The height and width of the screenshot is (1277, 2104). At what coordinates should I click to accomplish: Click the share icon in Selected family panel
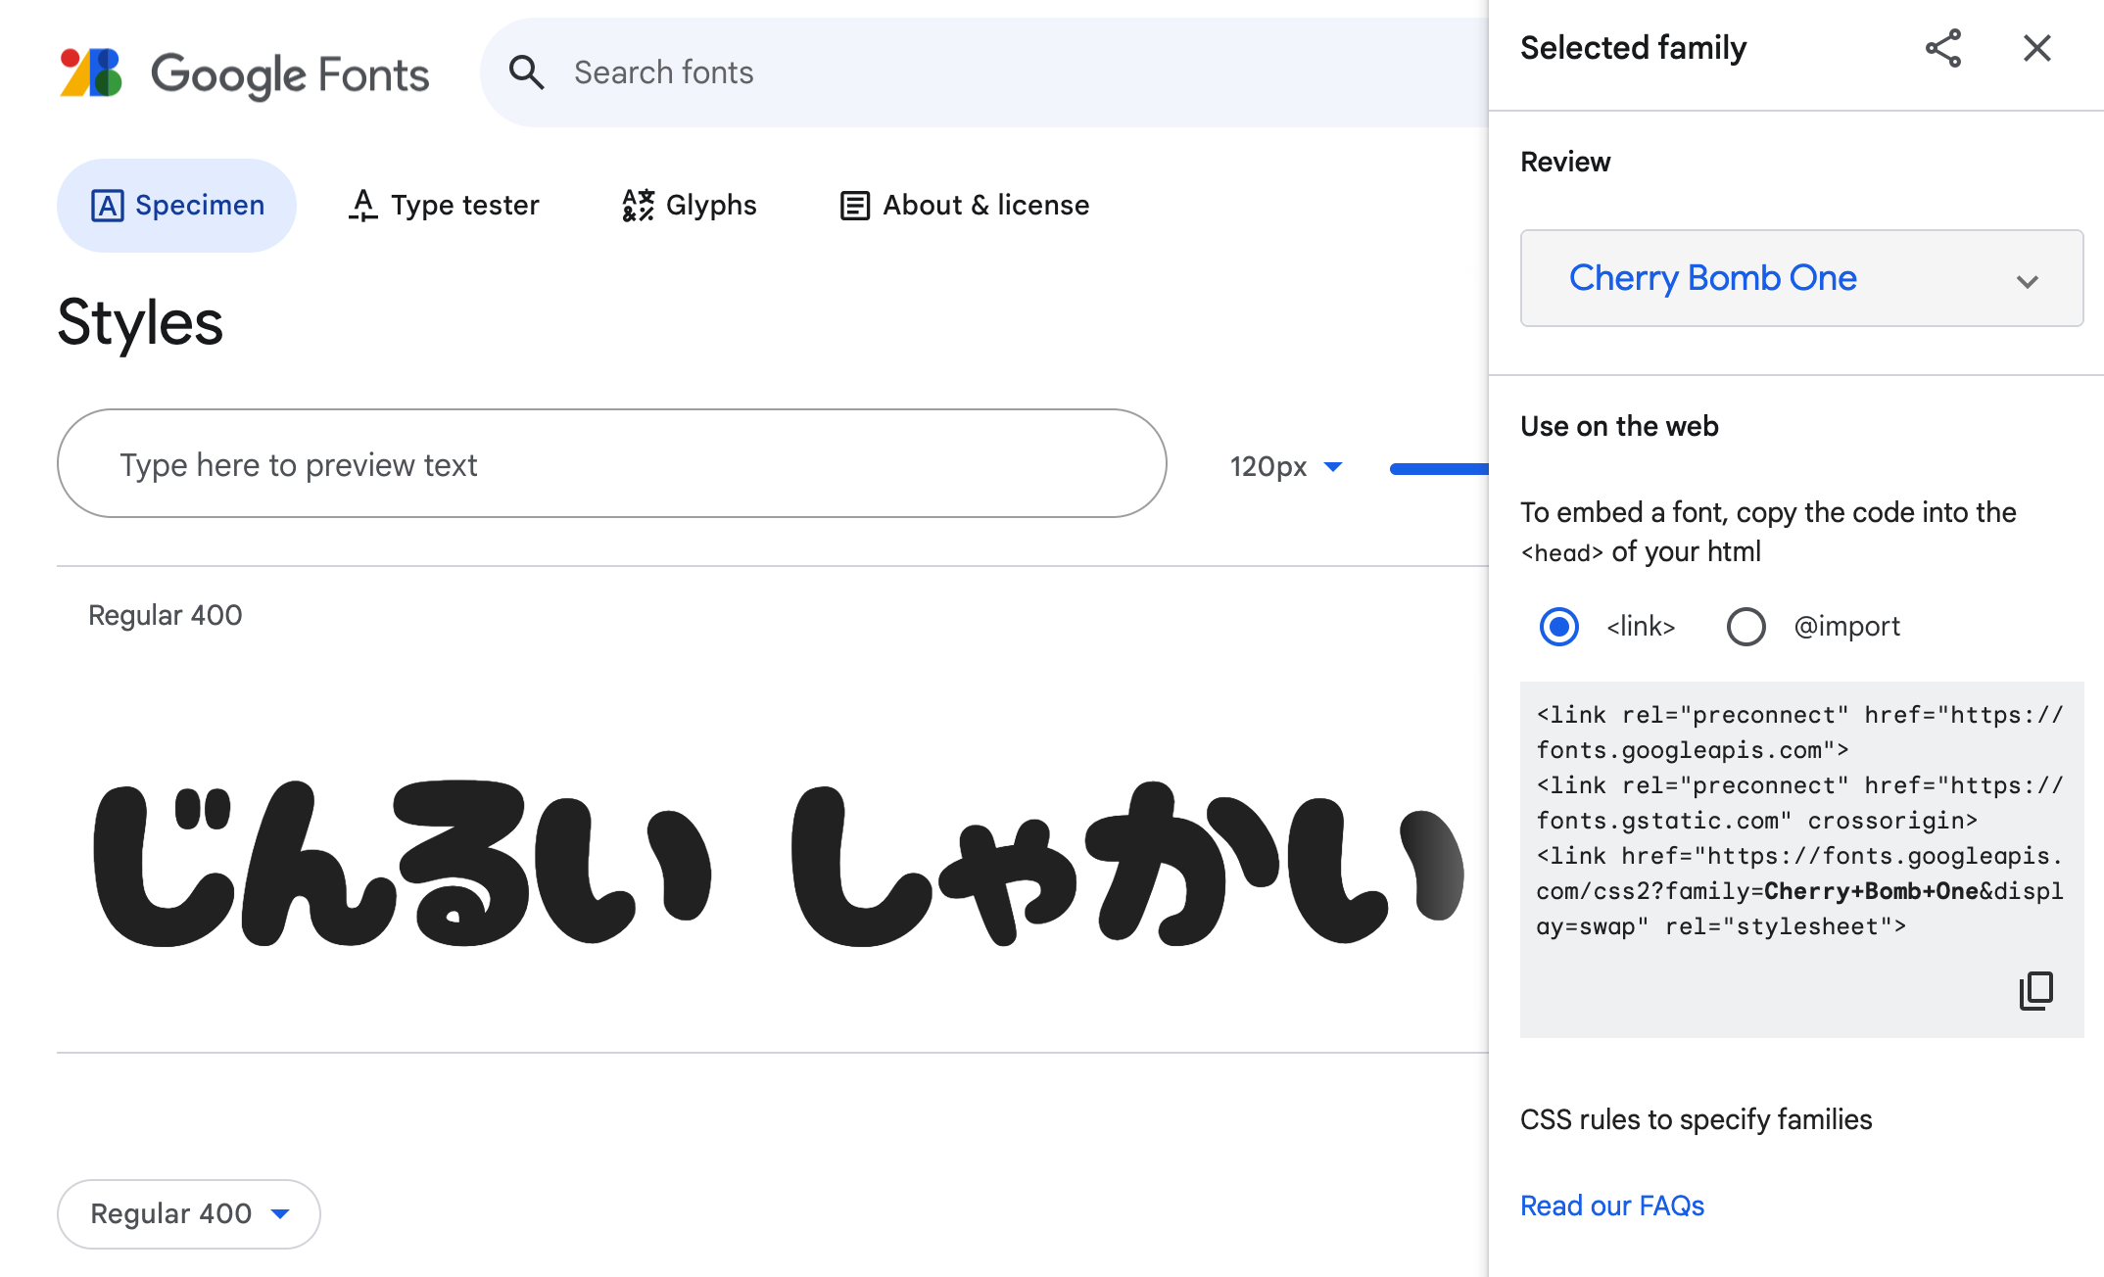pyautogui.click(x=1944, y=48)
